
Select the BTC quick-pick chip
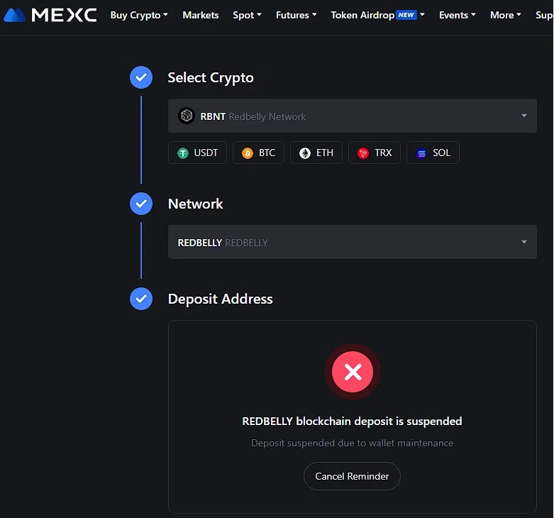[258, 153]
